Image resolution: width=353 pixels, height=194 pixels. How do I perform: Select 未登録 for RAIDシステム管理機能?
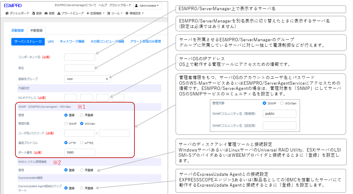click(x=82, y=170)
